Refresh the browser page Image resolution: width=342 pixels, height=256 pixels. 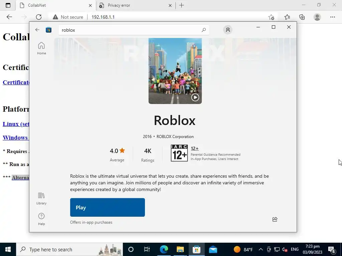(x=39, y=17)
